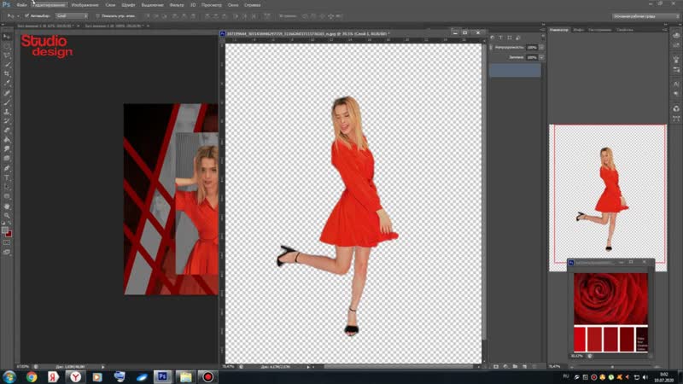Image resolution: width=683 pixels, height=384 pixels.
Task: Select the highlighted layer in Layers panel
Action: (515, 70)
